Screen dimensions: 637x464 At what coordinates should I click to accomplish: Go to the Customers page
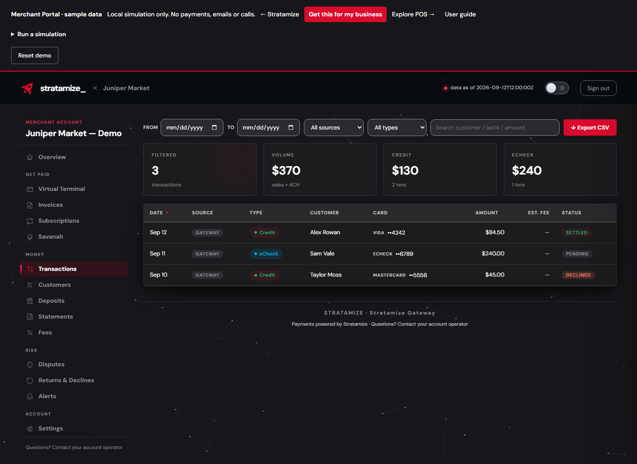pyautogui.click(x=74, y=285)
